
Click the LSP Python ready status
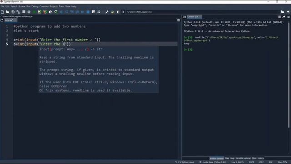pos(185,162)
